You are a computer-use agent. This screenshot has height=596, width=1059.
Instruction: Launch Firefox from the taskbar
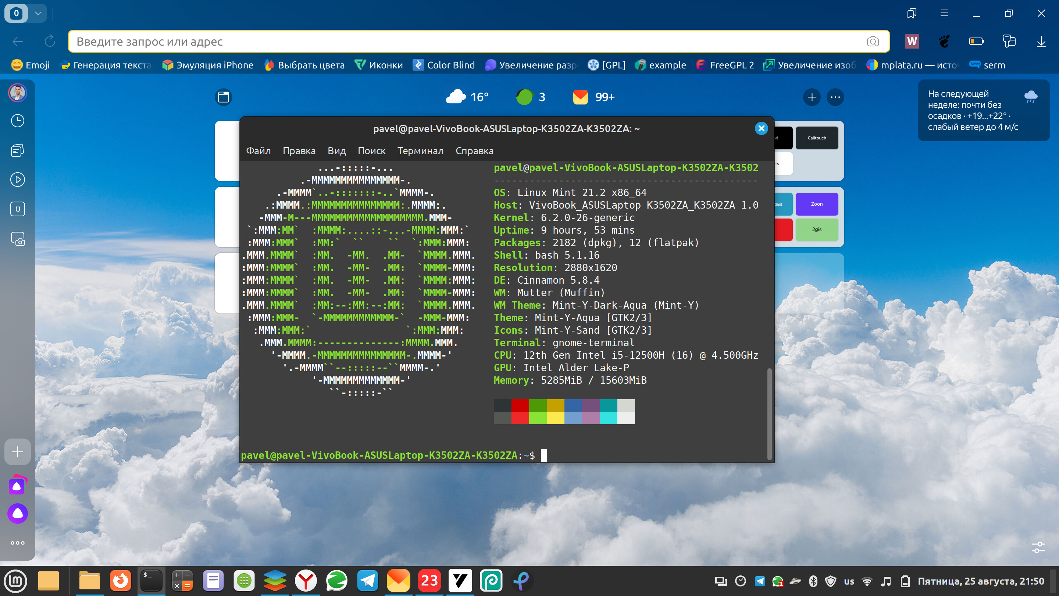click(121, 581)
